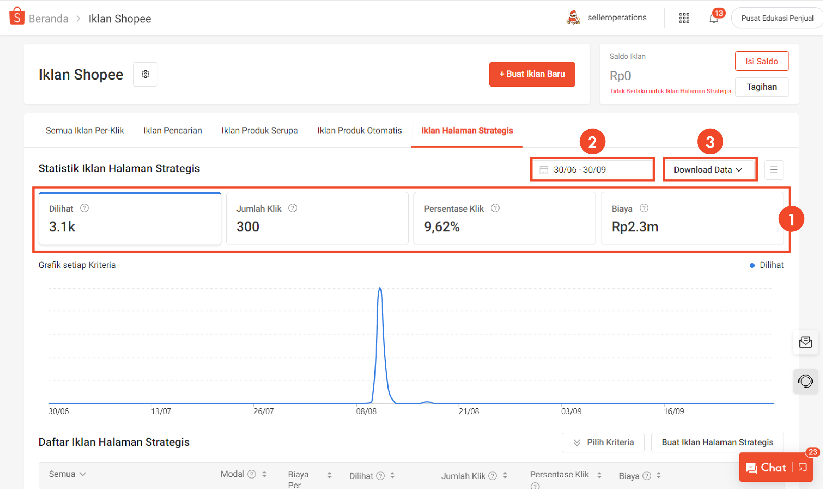Select the Persentase Klik metric card
Screen dimensions: 823x489
click(505, 218)
